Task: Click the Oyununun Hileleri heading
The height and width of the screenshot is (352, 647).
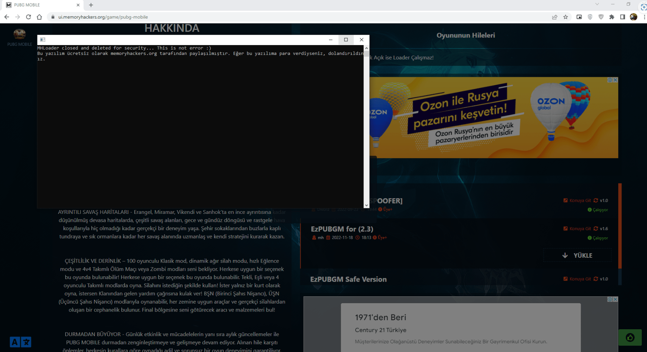Action: (466, 35)
